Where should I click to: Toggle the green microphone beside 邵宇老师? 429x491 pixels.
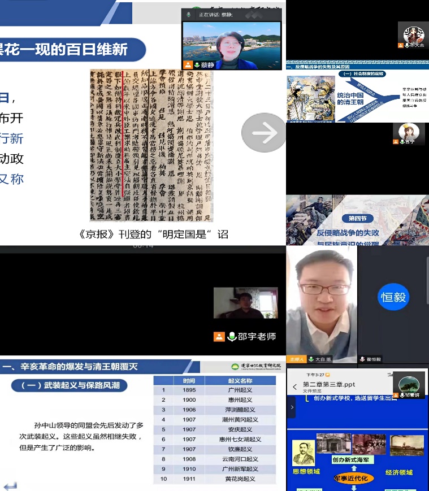coord(231,337)
